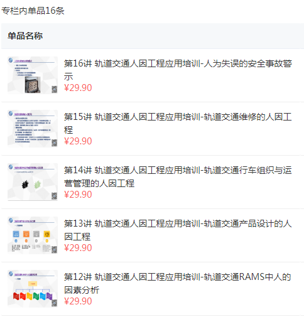The height and width of the screenshot is (317, 304).
Task: Open title link 第13讲 轨道交通产品设计
Action: (178, 230)
